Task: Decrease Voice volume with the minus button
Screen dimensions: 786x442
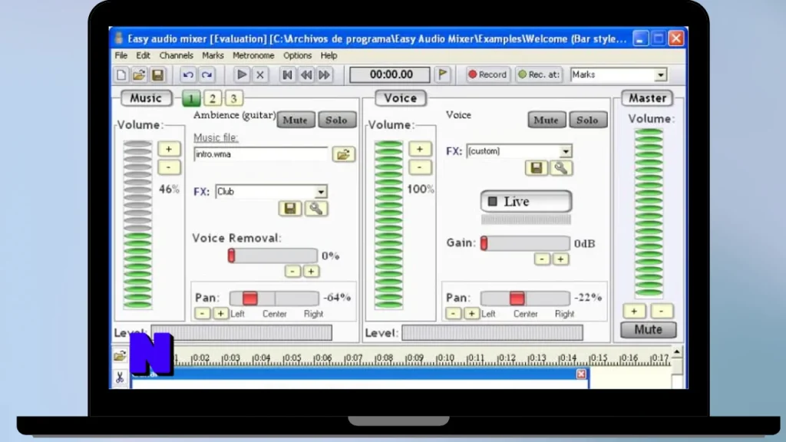Action: pyautogui.click(x=420, y=167)
